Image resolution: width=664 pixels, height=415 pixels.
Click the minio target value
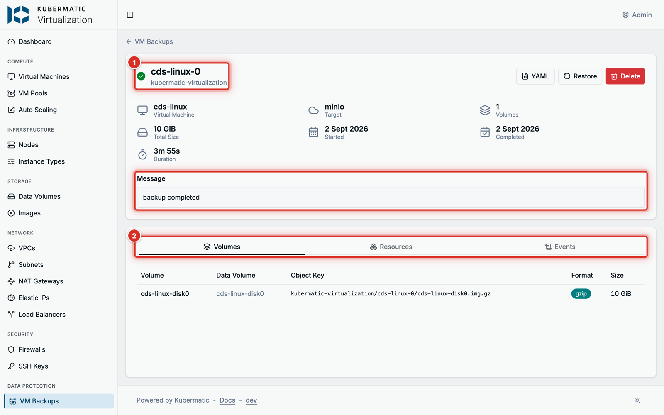pyautogui.click(x=334, y=107)
